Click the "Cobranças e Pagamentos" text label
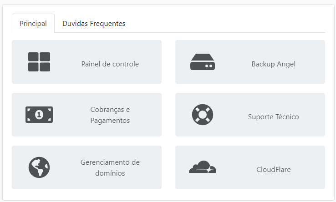This screenshot has height=202, width=336. pos(110,115)
